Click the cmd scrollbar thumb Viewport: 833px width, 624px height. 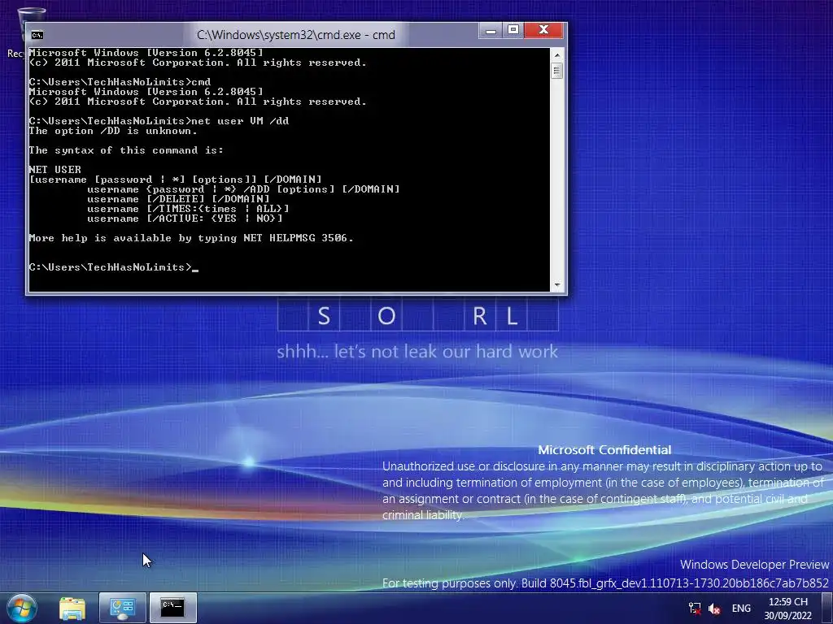click(556, 71)
